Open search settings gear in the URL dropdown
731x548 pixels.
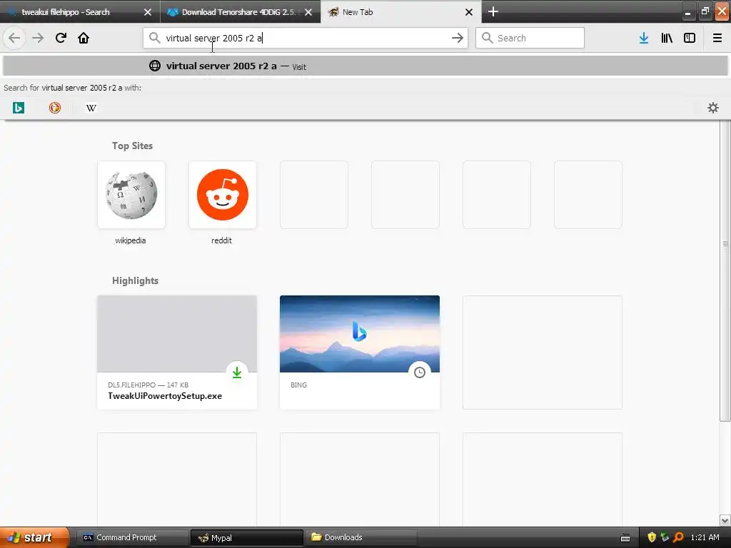pyautogui.click(x=713, y=108)
